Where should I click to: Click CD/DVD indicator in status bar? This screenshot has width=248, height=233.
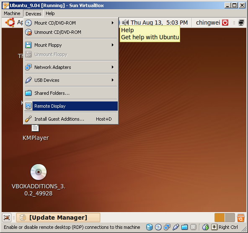[158, 227]
